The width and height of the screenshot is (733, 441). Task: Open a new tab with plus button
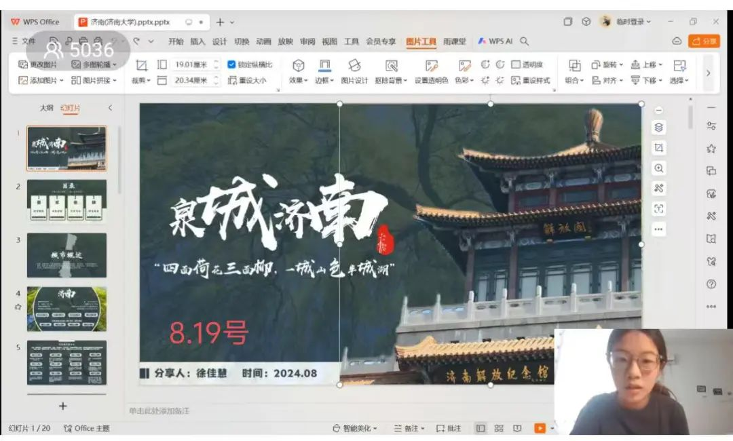coord(220,22)
